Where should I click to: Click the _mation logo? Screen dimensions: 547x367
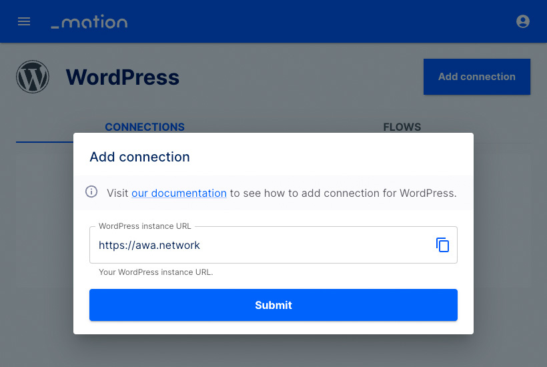(x=89, y=21)
